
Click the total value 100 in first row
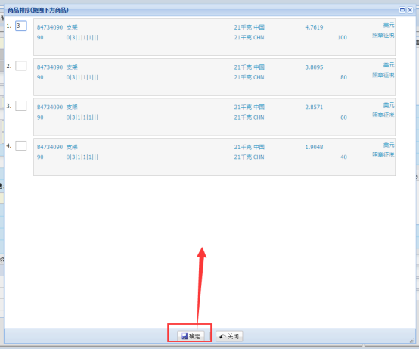342,37
